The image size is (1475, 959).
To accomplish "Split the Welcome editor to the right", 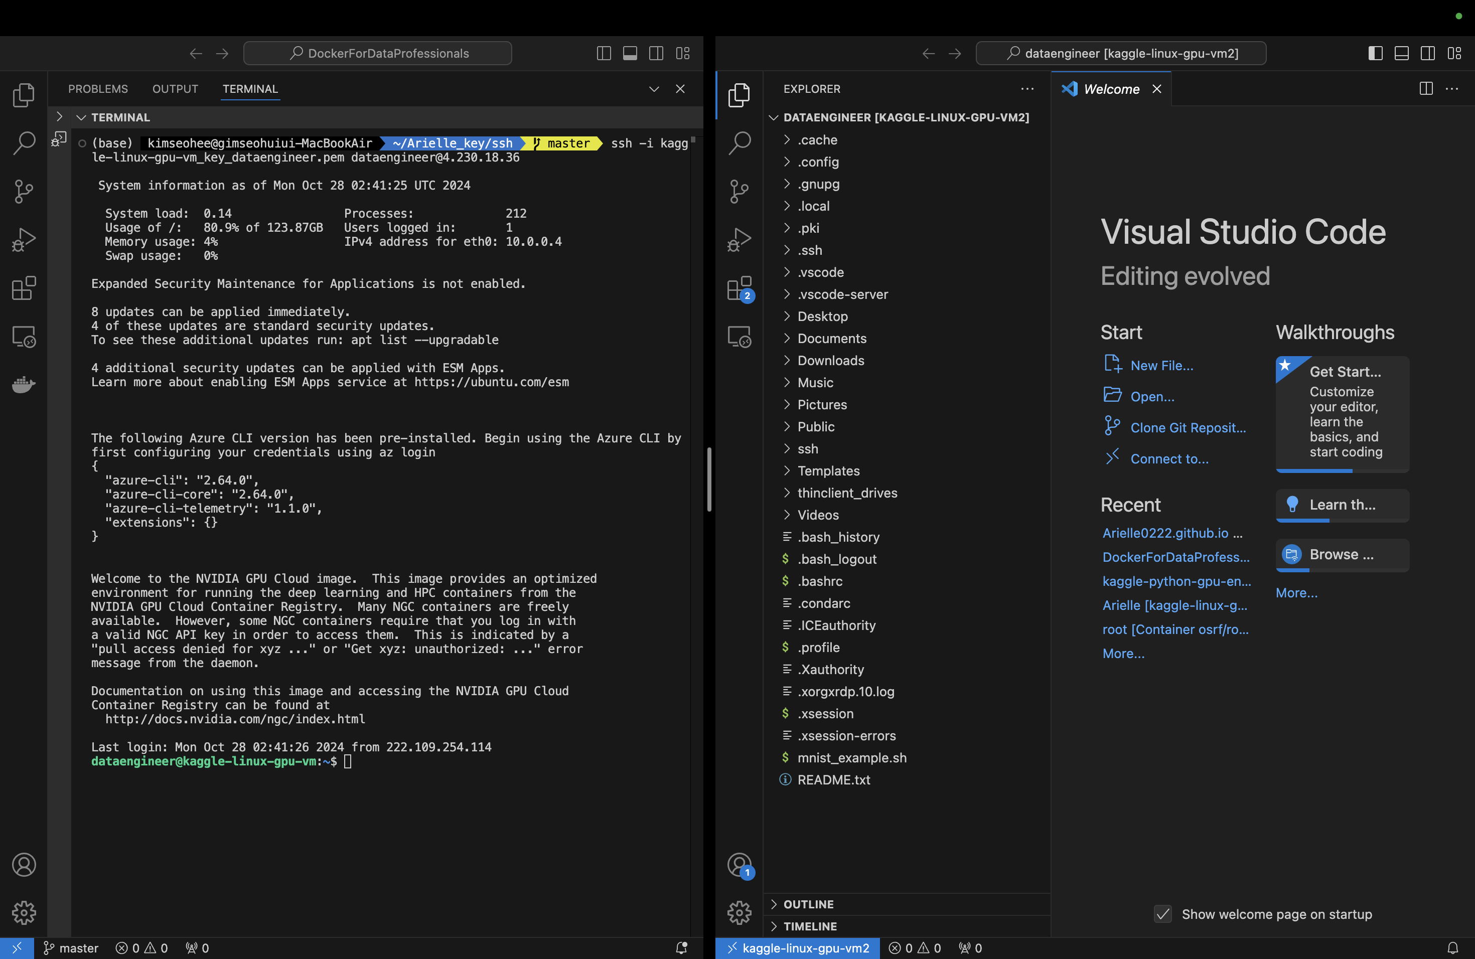I will pyautogui.click(x=1425, y=89).
